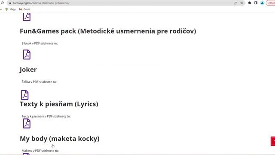Viewport: 275px width, 155px height.
Task: Click the Aktualizovať update button
Action: (x=271, y=3)
